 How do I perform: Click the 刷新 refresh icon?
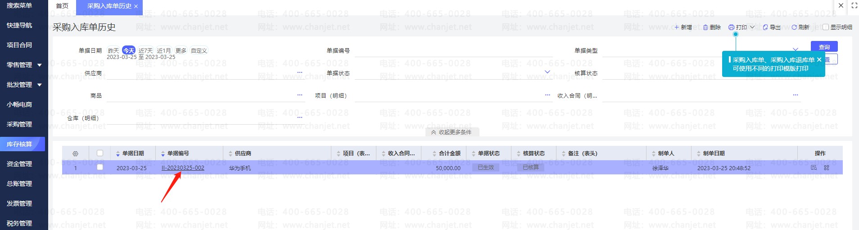pyautogui.click(x=794, y=27)
